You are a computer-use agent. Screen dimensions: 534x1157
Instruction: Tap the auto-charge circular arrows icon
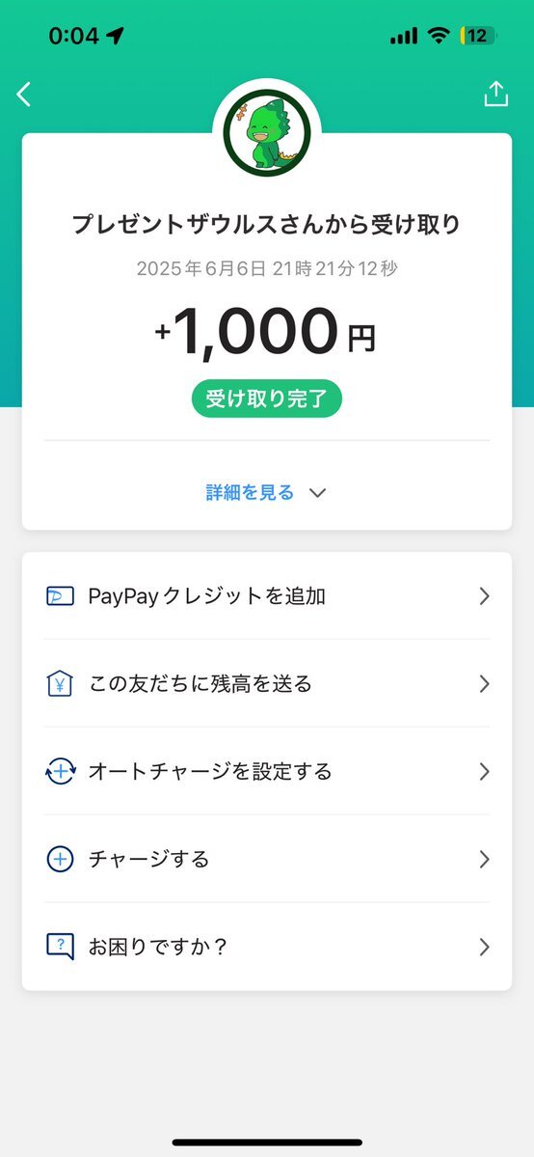[x=60, y=772]
